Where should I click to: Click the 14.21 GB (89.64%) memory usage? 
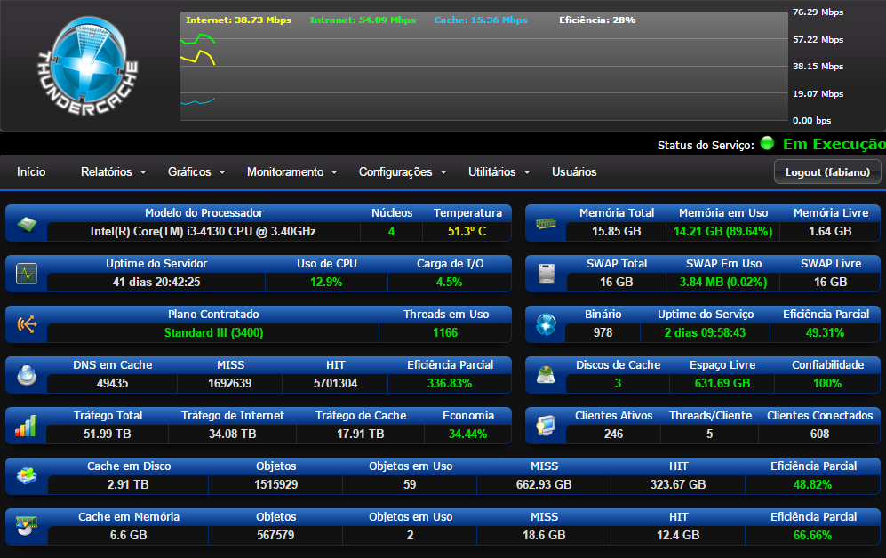tap(722, 232)
